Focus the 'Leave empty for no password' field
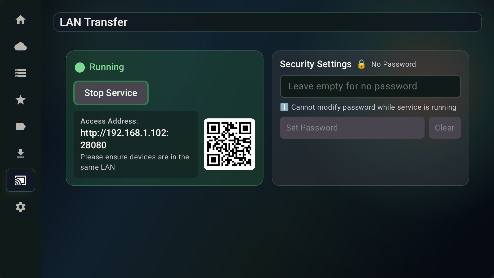The image size is (494, 278). (x=370, y=86)
